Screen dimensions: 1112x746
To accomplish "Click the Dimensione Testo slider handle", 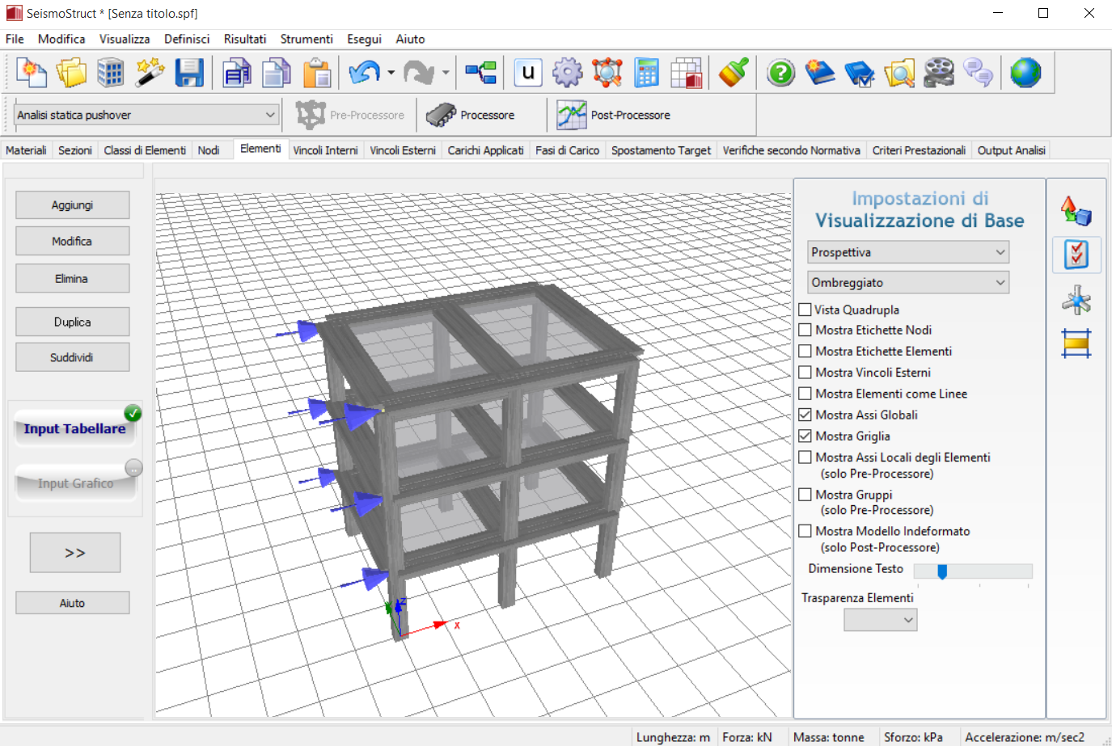I will point(942,571).
